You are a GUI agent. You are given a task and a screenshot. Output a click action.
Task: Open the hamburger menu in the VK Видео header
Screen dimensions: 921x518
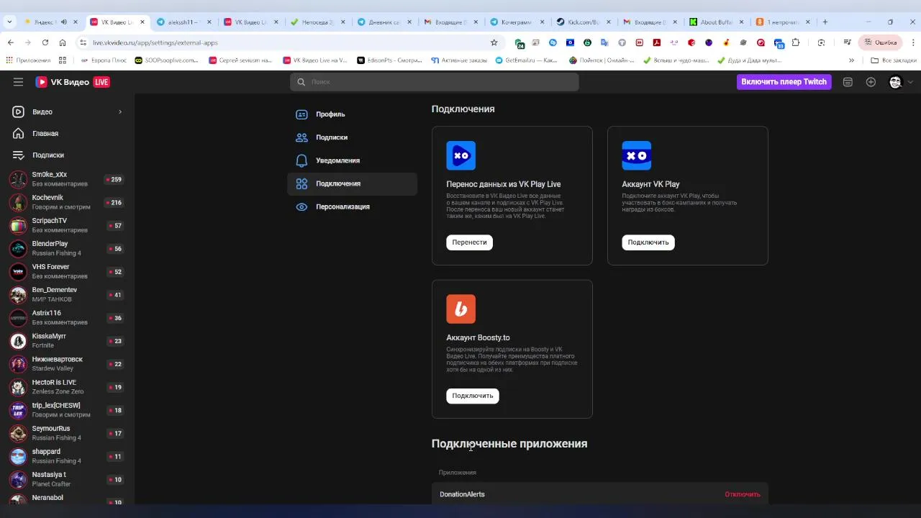click(x=18, y=82)
